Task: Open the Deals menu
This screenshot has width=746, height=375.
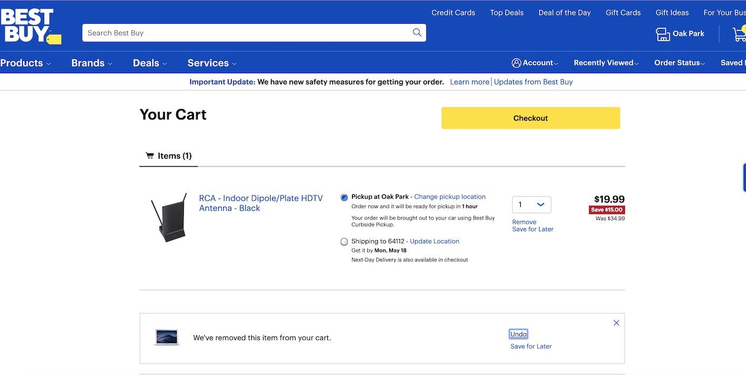Action: (150, 63)
